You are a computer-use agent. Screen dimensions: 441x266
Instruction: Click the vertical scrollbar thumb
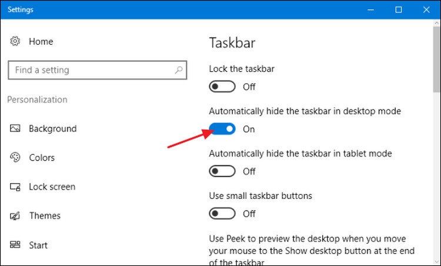437,59
